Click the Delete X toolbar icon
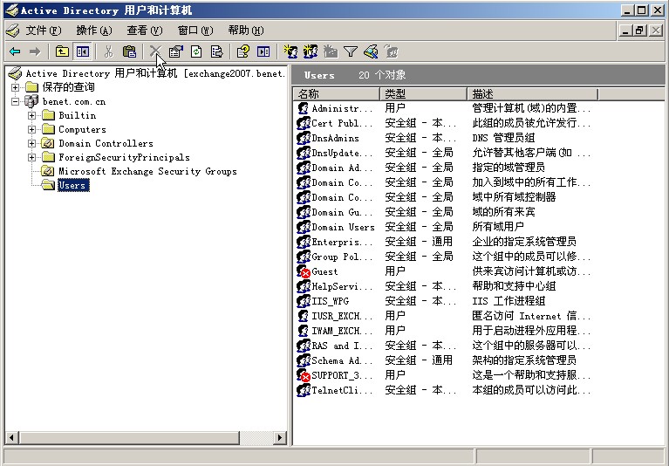 point(155,52)
